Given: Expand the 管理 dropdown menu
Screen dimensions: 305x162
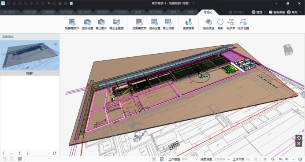Looking at the screenshot, I should [259, 12].
